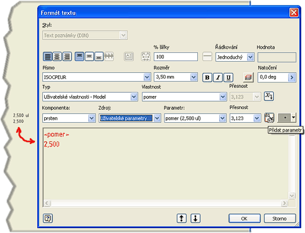Click the up arrow zoom button
Viewport: 305px width, 233px height.
tap(182, 218)
